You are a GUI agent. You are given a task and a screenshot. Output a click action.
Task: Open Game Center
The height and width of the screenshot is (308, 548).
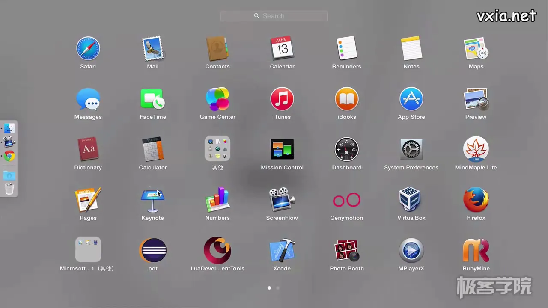pyautogui.click(x=217, y=99)
